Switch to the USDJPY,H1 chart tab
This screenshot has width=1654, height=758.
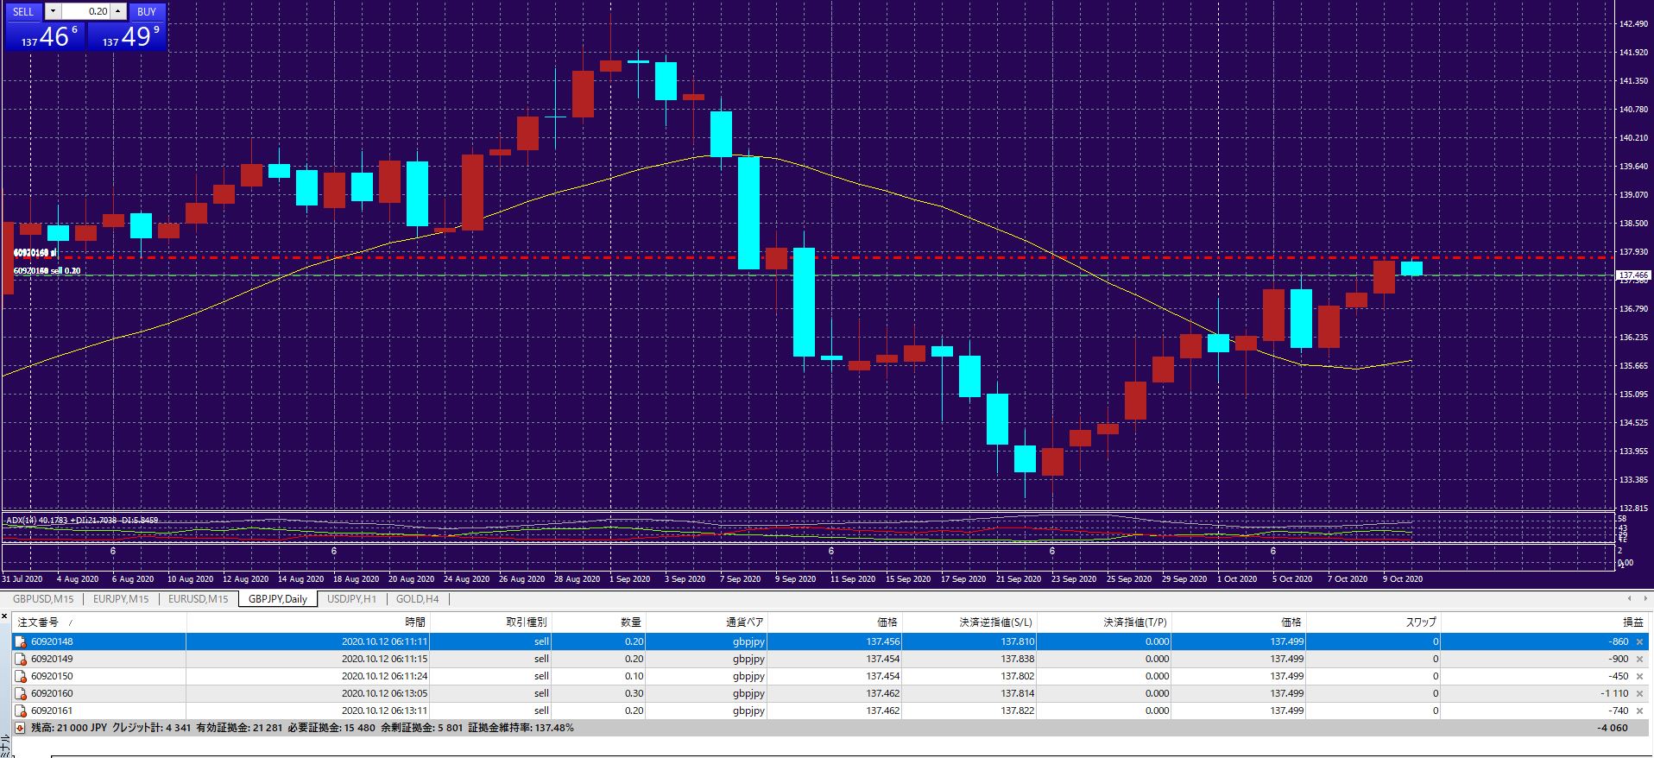[351, 599]
